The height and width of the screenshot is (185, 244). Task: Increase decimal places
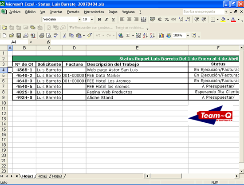(181, 19)
